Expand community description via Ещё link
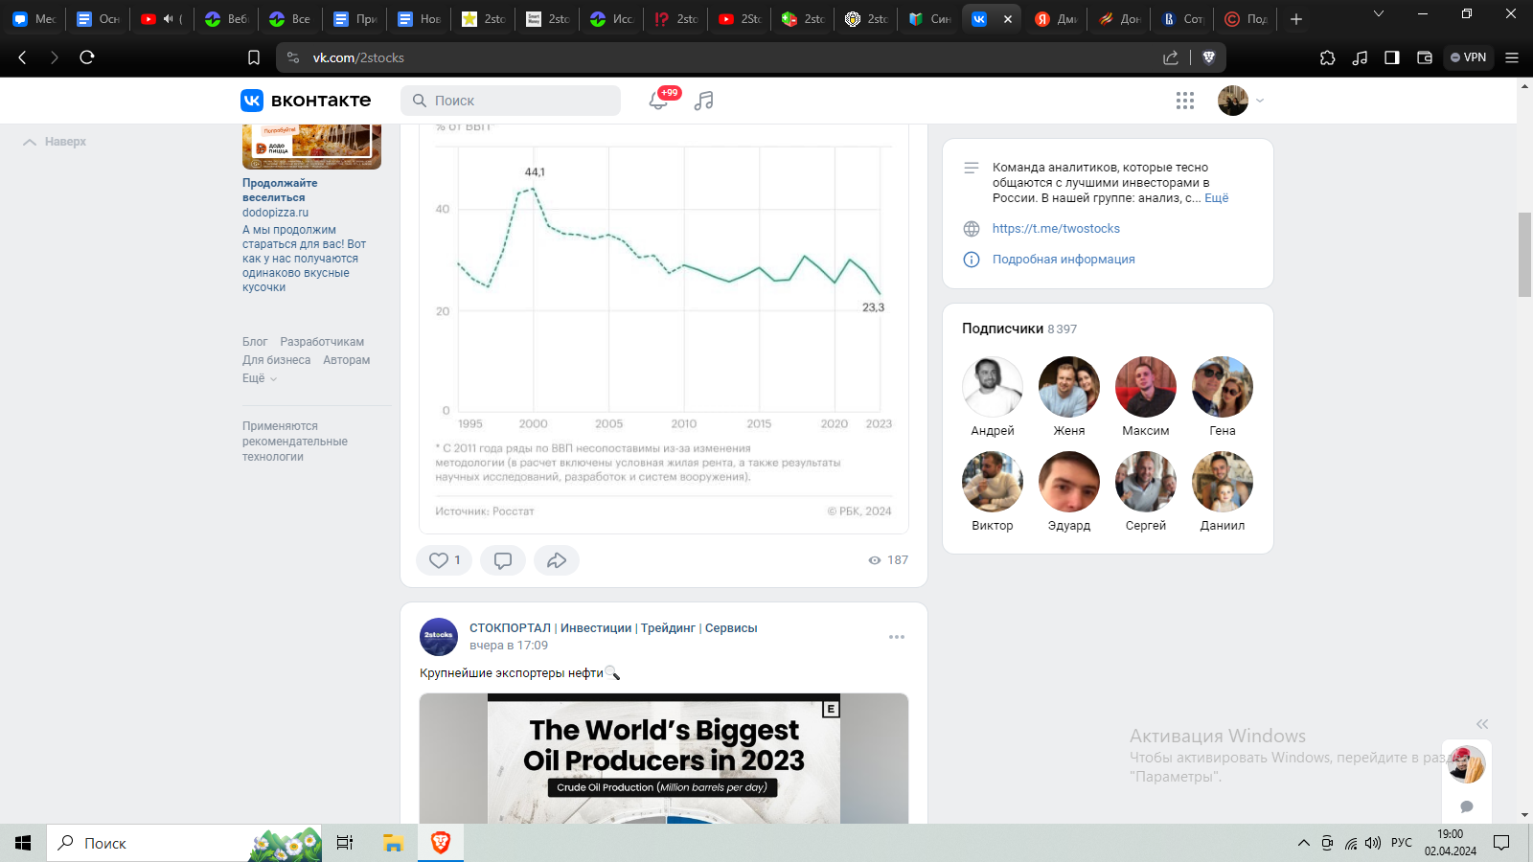This screenshot has height=862, width=1533. point(1216,198)
